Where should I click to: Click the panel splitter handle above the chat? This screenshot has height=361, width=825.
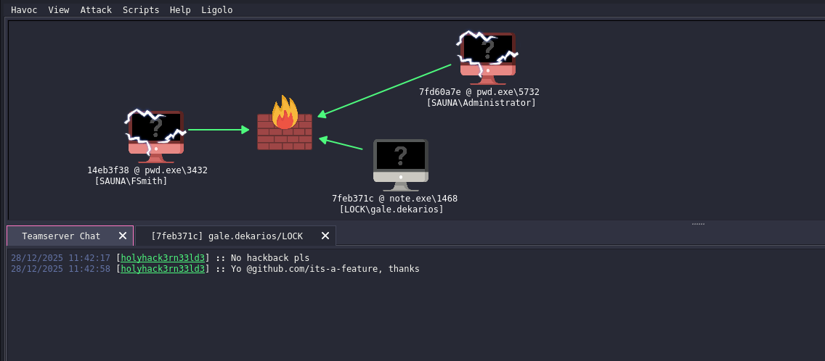coord(698,224)
